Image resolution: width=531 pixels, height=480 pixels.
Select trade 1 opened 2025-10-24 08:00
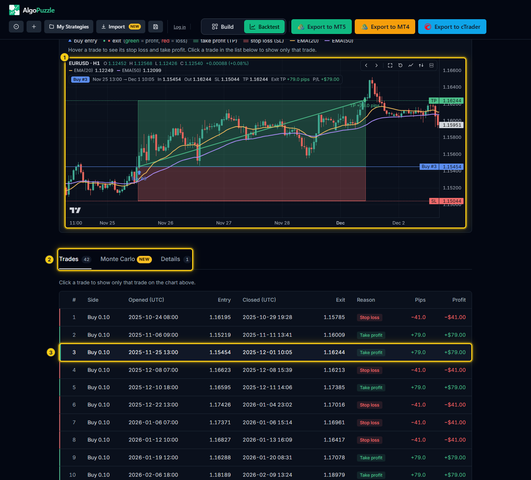tap(265, 318)
